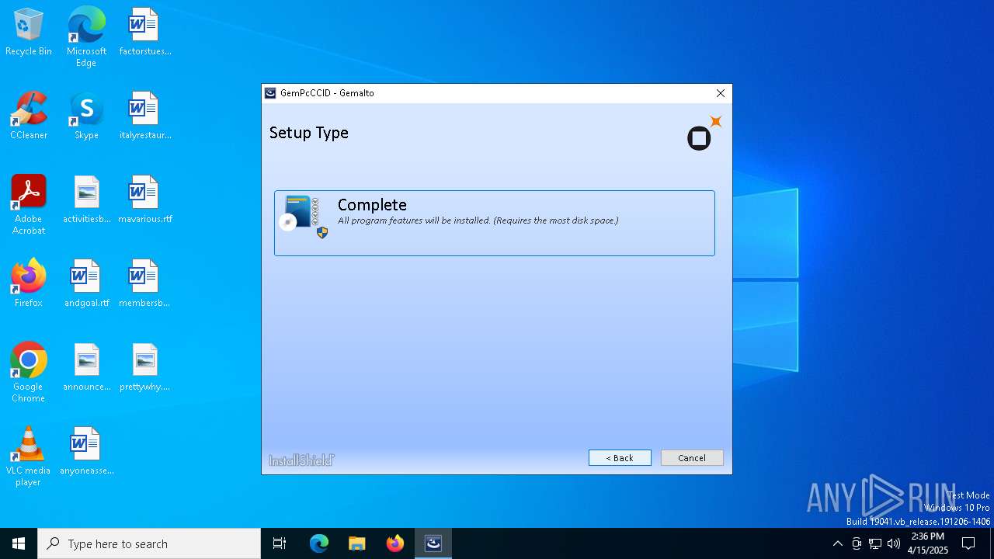This screenshot has height=559, width=994.
Task: Click the GemPcCCID title bar icon
Action: pyautogui.click(x=270, y=93)
